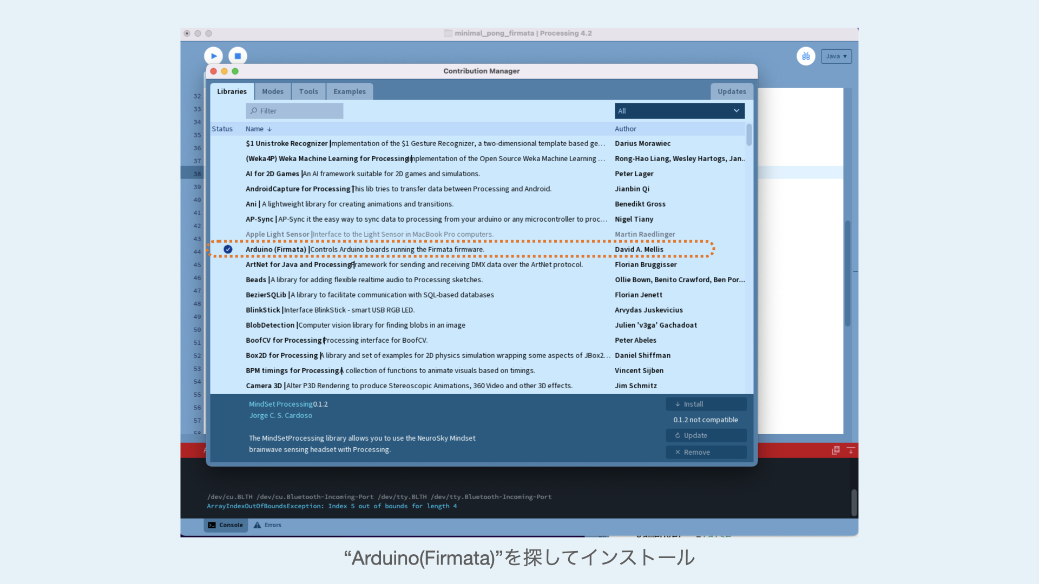
Task: Click the debugger butterfly icon
Action: 806,56
